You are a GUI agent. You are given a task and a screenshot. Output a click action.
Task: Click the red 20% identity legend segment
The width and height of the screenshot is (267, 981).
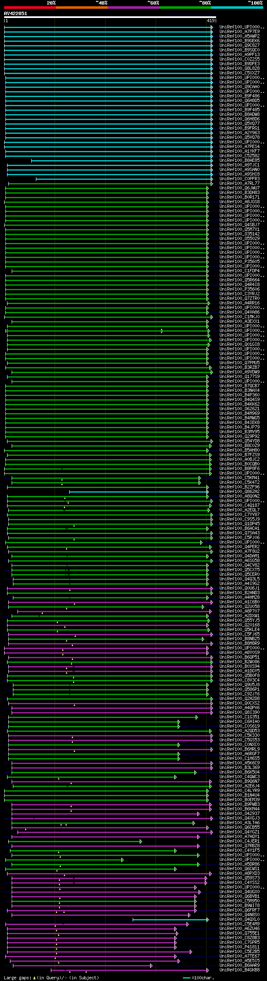[x=30, y=8]
